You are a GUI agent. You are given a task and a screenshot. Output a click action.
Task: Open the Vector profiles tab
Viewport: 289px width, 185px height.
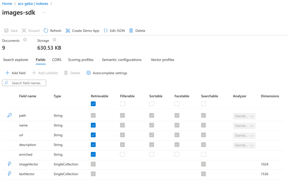163,60
